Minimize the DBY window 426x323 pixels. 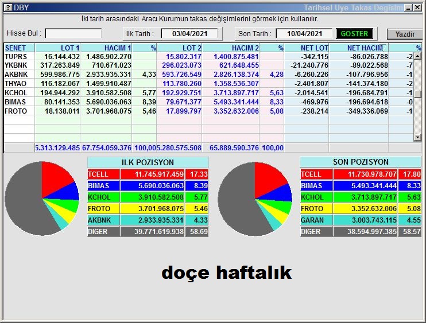tap(408, 7)
